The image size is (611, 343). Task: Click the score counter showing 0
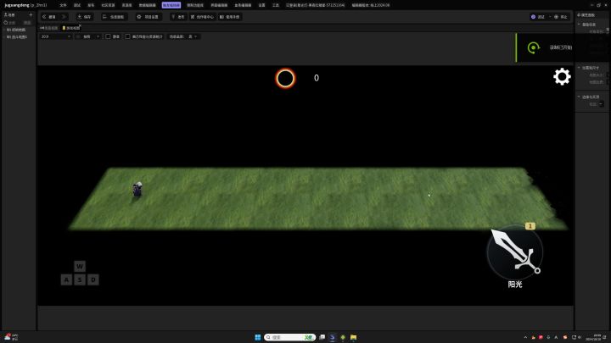click(317, 78)
